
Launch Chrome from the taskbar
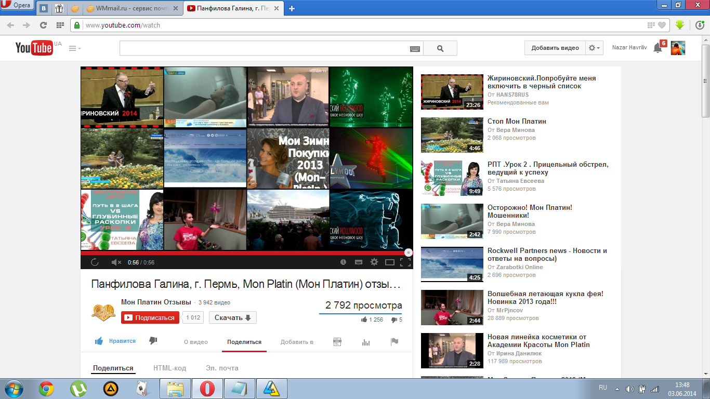[x=46, y=389]
